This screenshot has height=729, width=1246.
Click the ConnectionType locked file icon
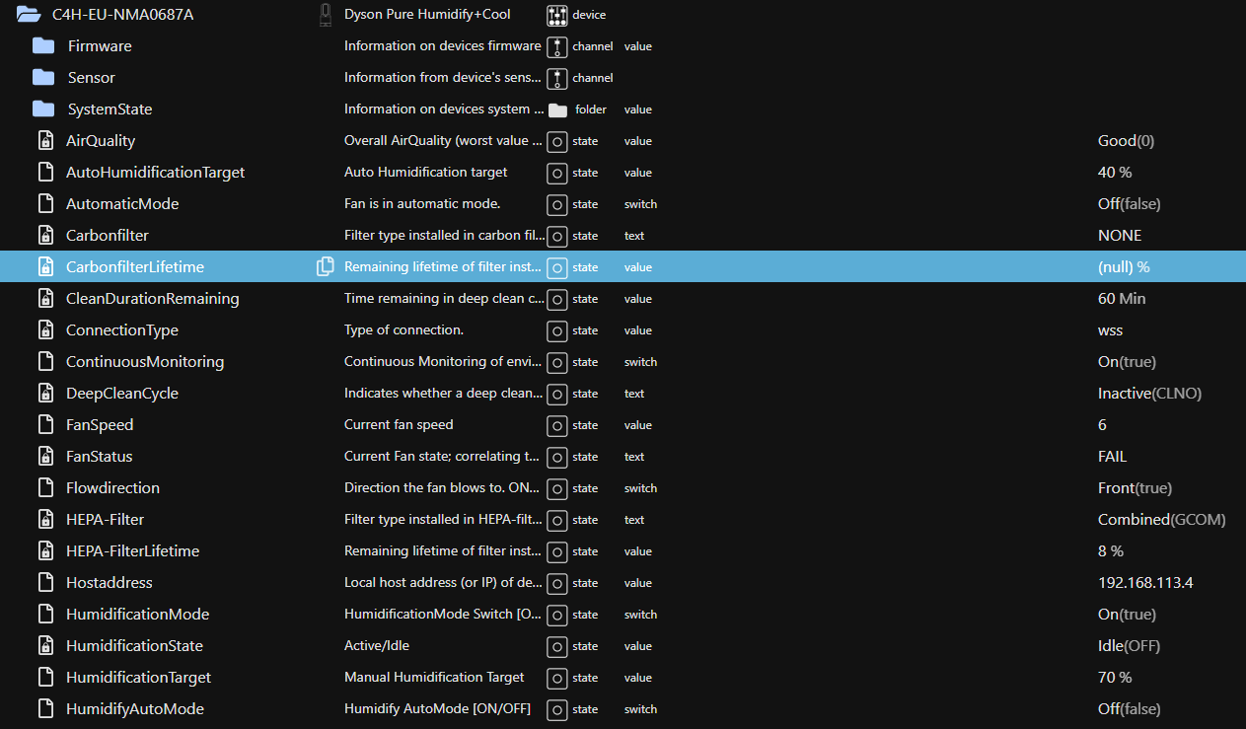[45, 330]
